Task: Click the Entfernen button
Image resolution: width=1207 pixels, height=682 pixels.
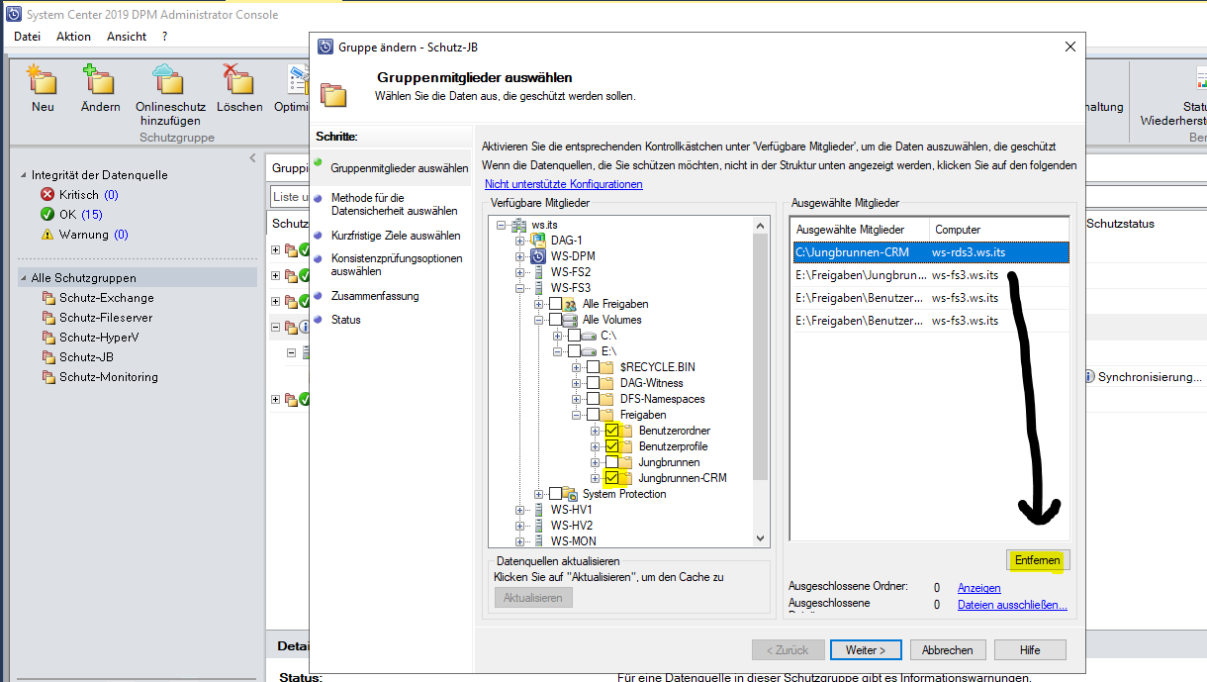Action: click(x=1038, y=560)
